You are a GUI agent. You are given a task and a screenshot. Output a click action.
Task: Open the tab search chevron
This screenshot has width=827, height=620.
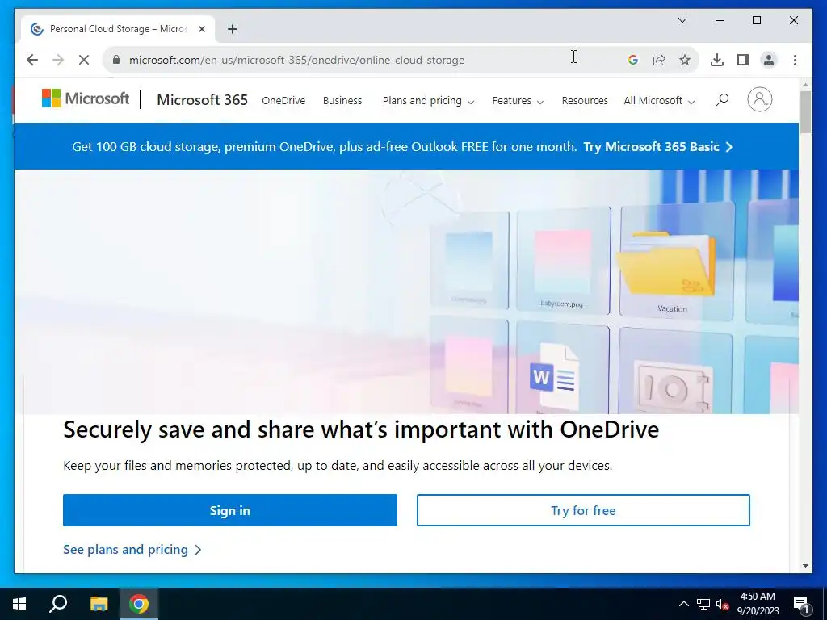[x=682, y=20]
